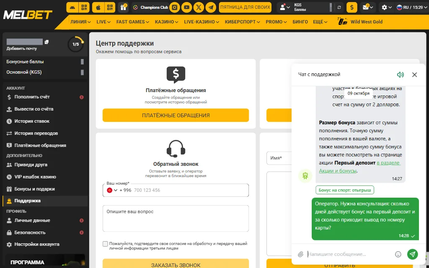429x268 pixels.
Task: Expand the FAST GAMES menu
Action: coord(133,22)
